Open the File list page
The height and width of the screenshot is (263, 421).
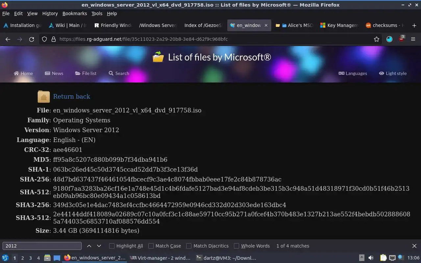pyautogui.click(x=86, y=73)
